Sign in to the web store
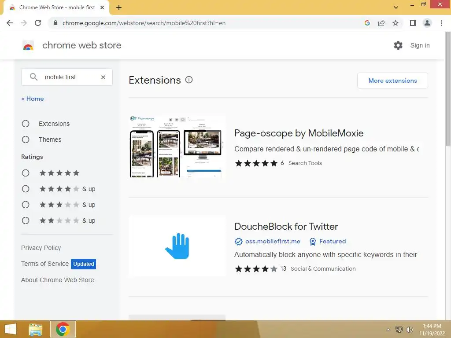 [x=420, y=45]
